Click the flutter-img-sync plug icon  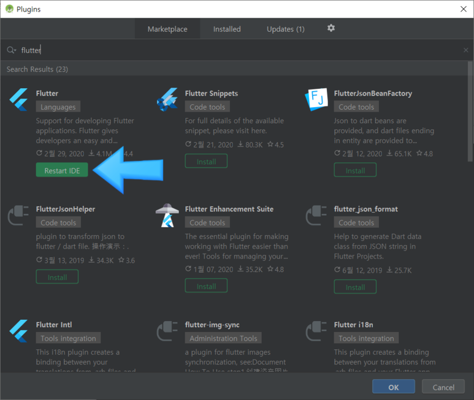click(167, 331)
